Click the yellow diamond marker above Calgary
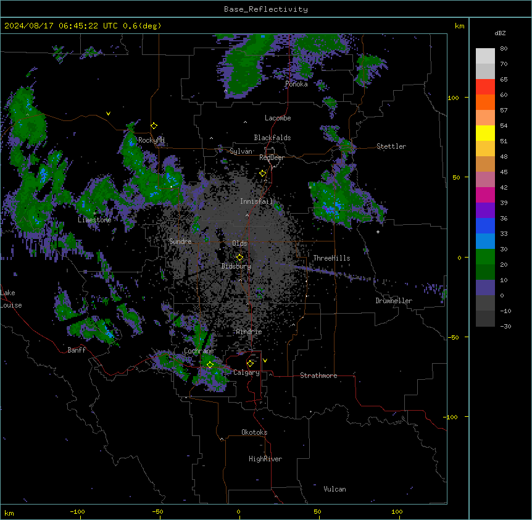The height and width of the screenshot is (520, 532). 251,364
